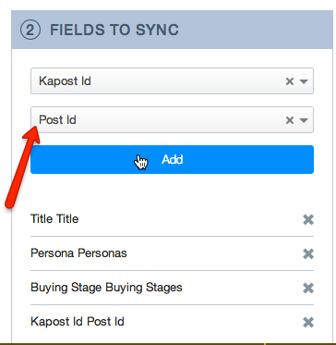Click the red annotation arrow
This screenshot has height=345, width=336.
point(22,166)
